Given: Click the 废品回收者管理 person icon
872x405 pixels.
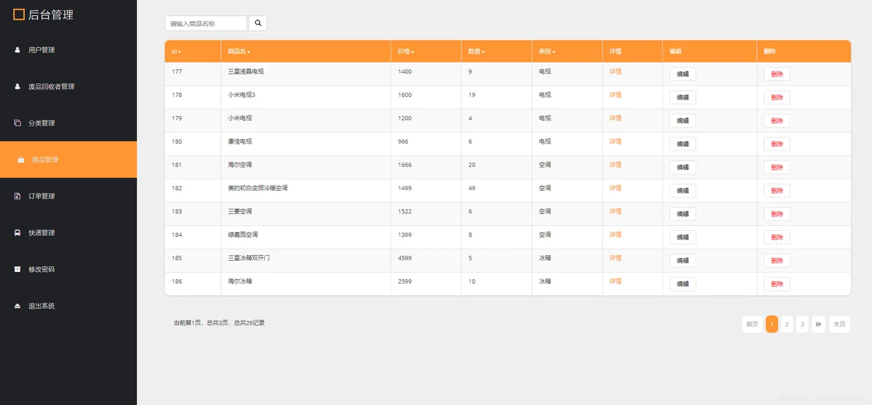Looking at the screenshot, I should [17, 86].
